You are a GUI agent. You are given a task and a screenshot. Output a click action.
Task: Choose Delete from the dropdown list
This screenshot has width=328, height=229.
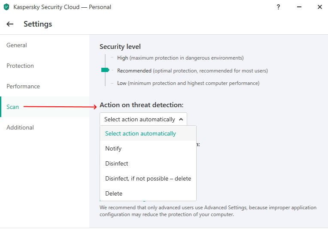click(148, 193)
